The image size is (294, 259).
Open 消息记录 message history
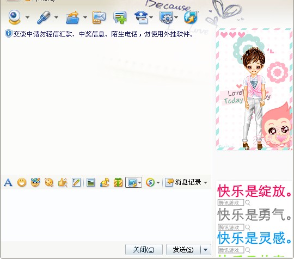click(188, 182)
